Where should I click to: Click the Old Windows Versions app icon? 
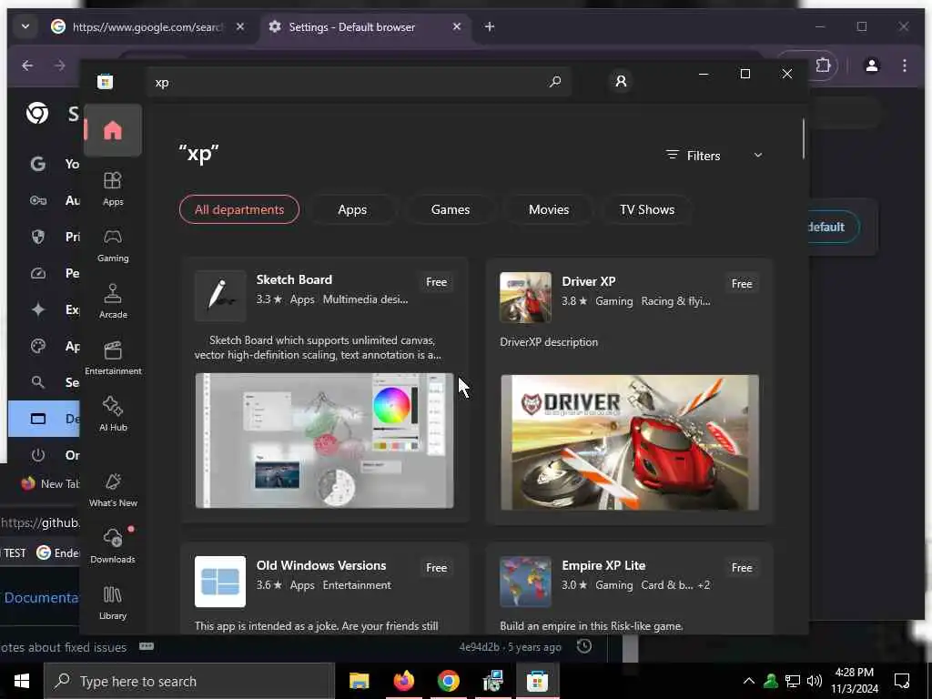coord(220,582)
